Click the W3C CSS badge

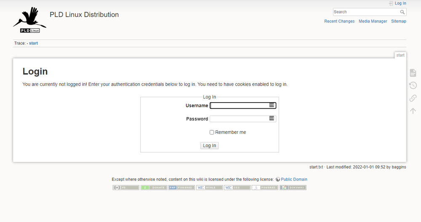coord(237,188)
